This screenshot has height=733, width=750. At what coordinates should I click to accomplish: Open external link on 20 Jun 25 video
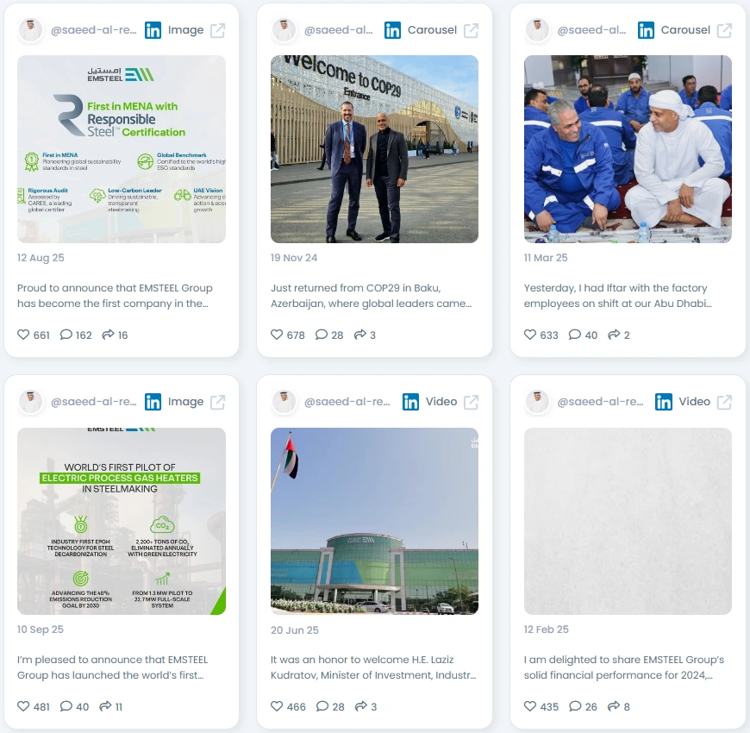pos(472,402)
